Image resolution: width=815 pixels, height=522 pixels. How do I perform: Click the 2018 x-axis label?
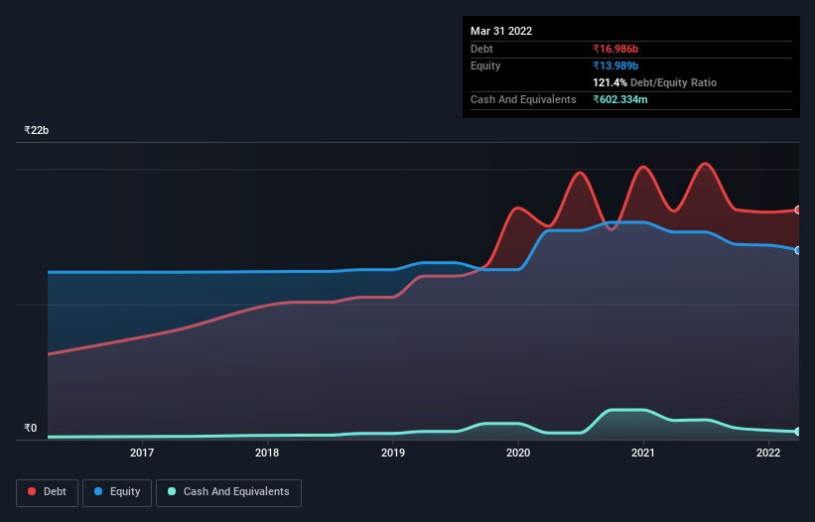pyautogui.click(x=267, y=453)
